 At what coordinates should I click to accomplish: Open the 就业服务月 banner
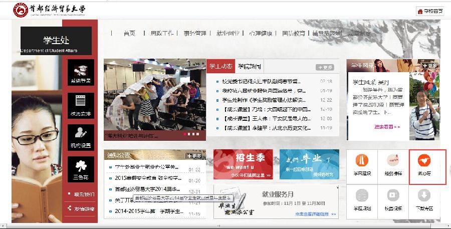[276, 201]
